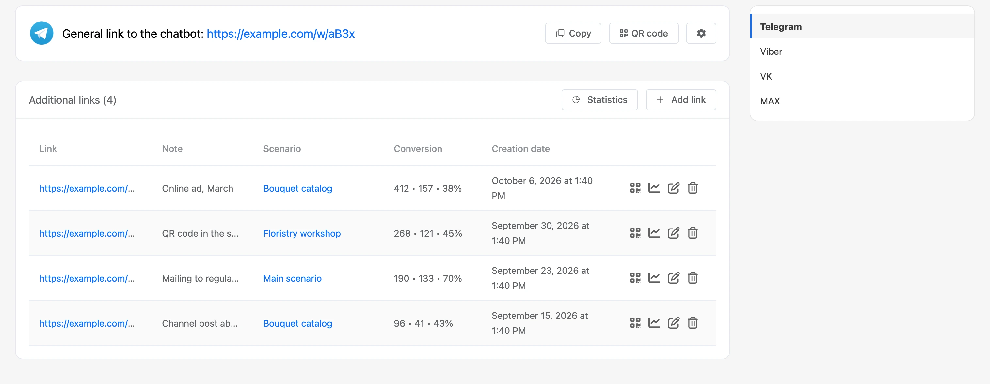Click note text QR code in the s...
990x384 pixels.
[x=200, y=233]
